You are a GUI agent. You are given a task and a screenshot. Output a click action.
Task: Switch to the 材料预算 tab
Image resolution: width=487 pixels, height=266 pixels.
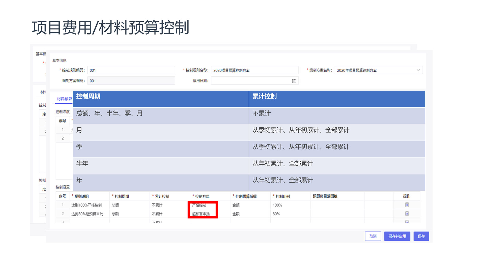click(64, 99)
